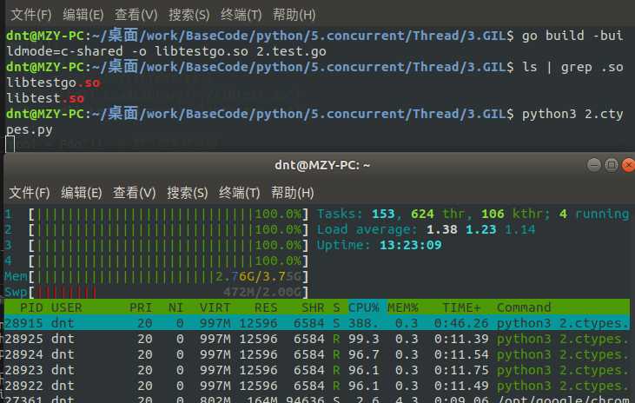
Task: Sort htop by NI column header
Action: [175, 307]
